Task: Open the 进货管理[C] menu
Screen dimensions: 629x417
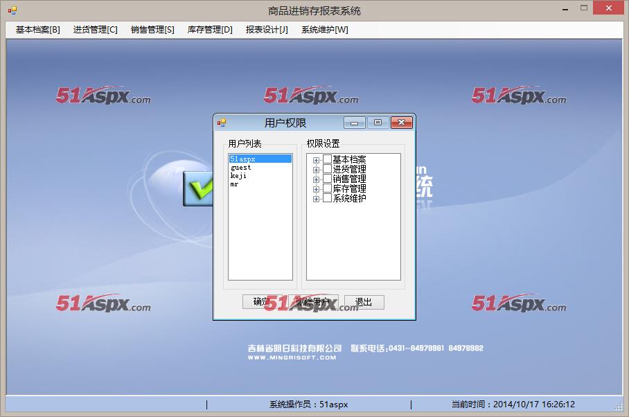Action: click(96, 30)
